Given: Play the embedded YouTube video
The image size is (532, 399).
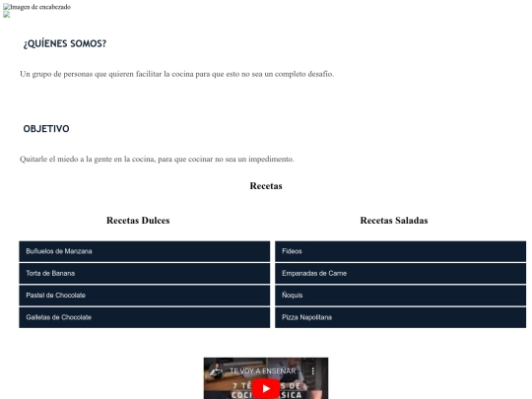Looking at the screenshot, I should tap(266, 389).
